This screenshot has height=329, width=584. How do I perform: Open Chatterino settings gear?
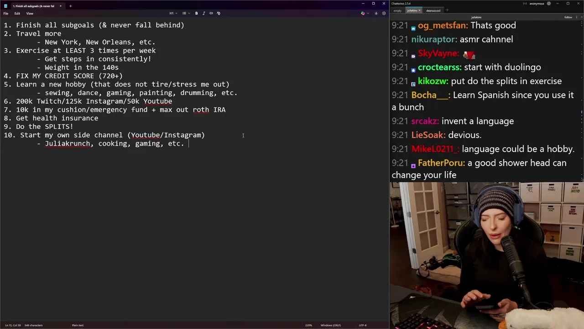[x=549, y=4]
